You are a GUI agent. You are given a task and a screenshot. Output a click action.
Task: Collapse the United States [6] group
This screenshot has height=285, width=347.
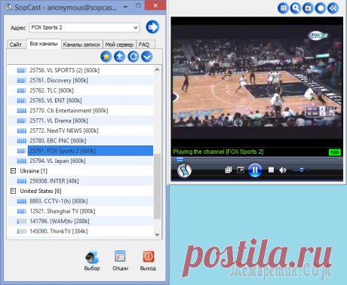pos(13,191)
